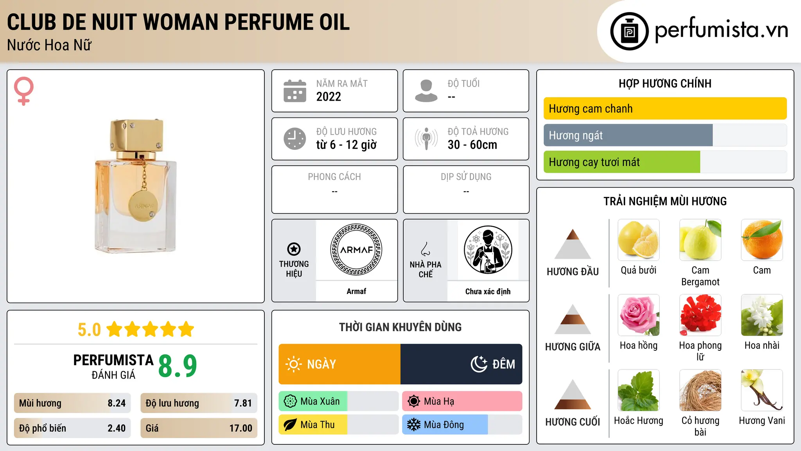Screen dimensions: 801x451
Task: Select the Cam orange note image
Action: pos(762,240)
